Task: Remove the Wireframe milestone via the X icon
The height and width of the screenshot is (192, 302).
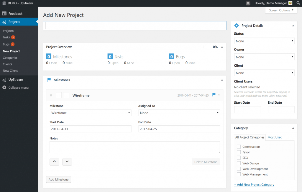Action: (51, 95)
